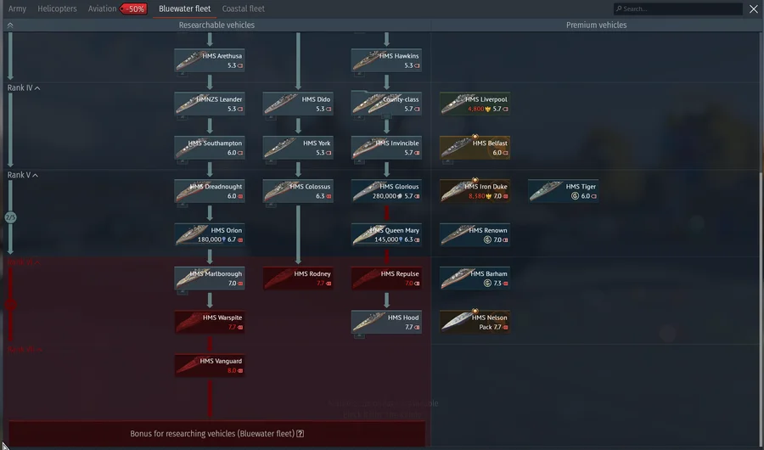The image size is (764, 450).
Task: Select the HMS Queen Mary icon
Action: tap(386, 234)
